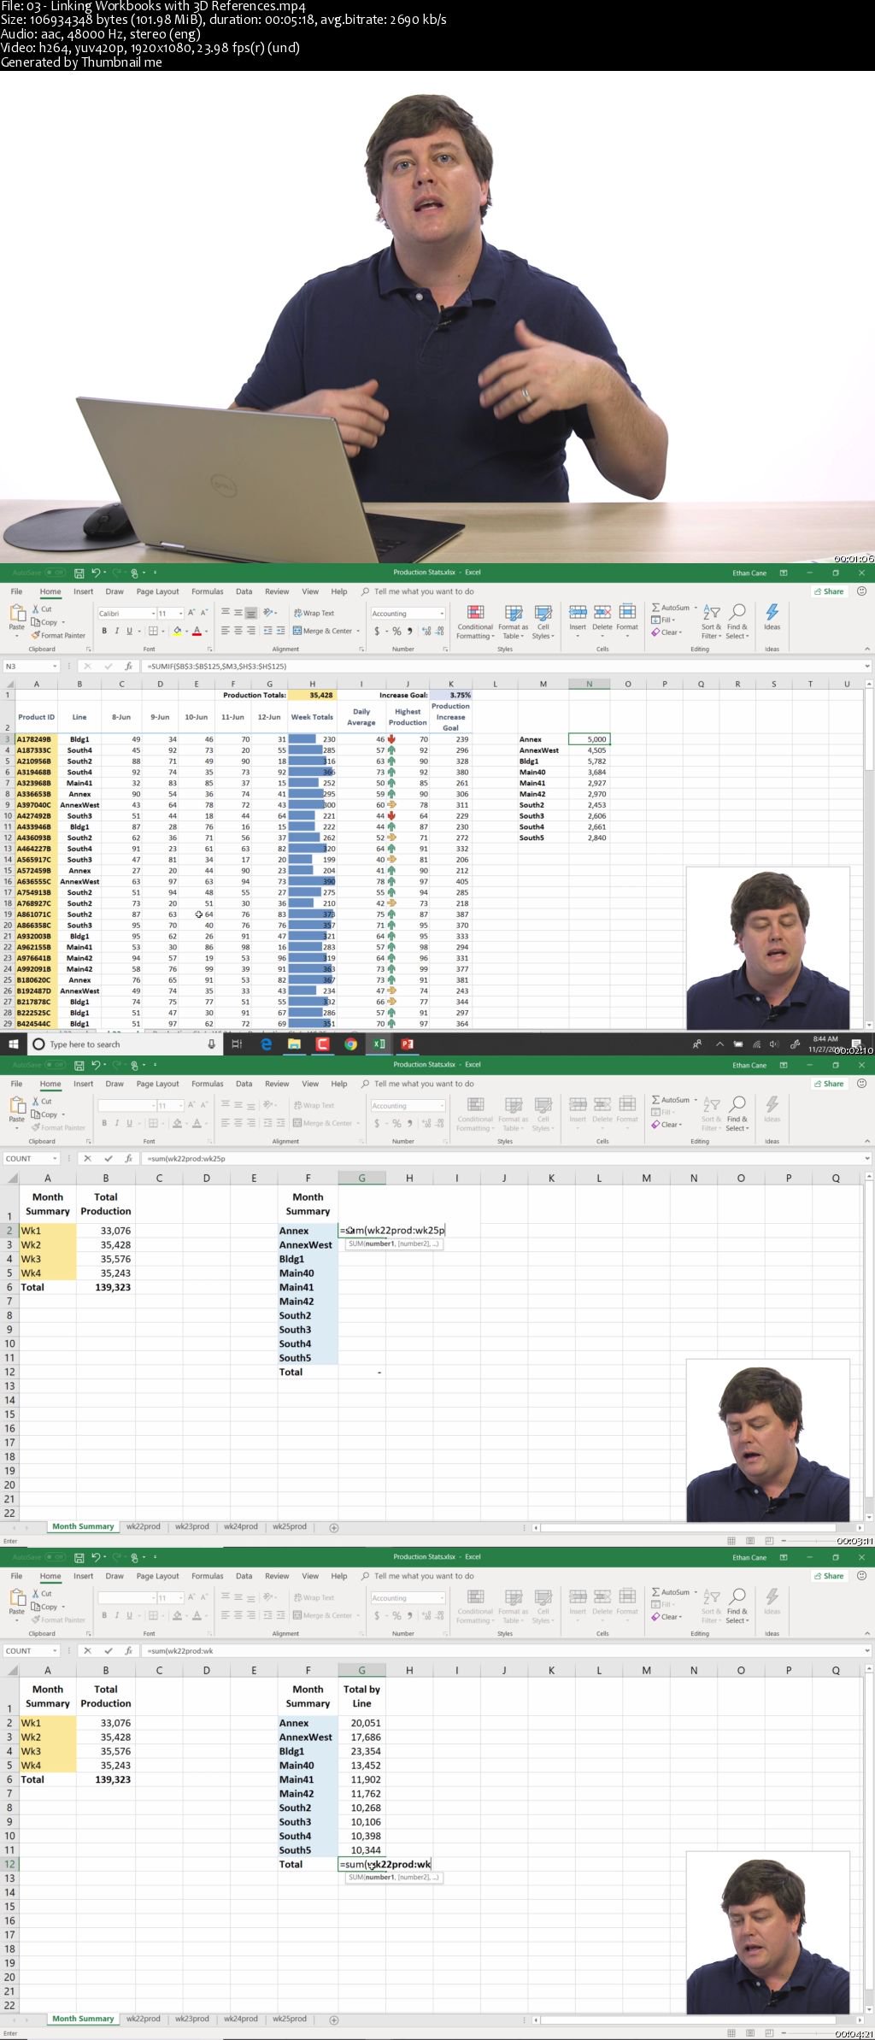Click Insert Function fx in the SUMIF formula bar
The image size is (875, 2040).
click(129, 666)
